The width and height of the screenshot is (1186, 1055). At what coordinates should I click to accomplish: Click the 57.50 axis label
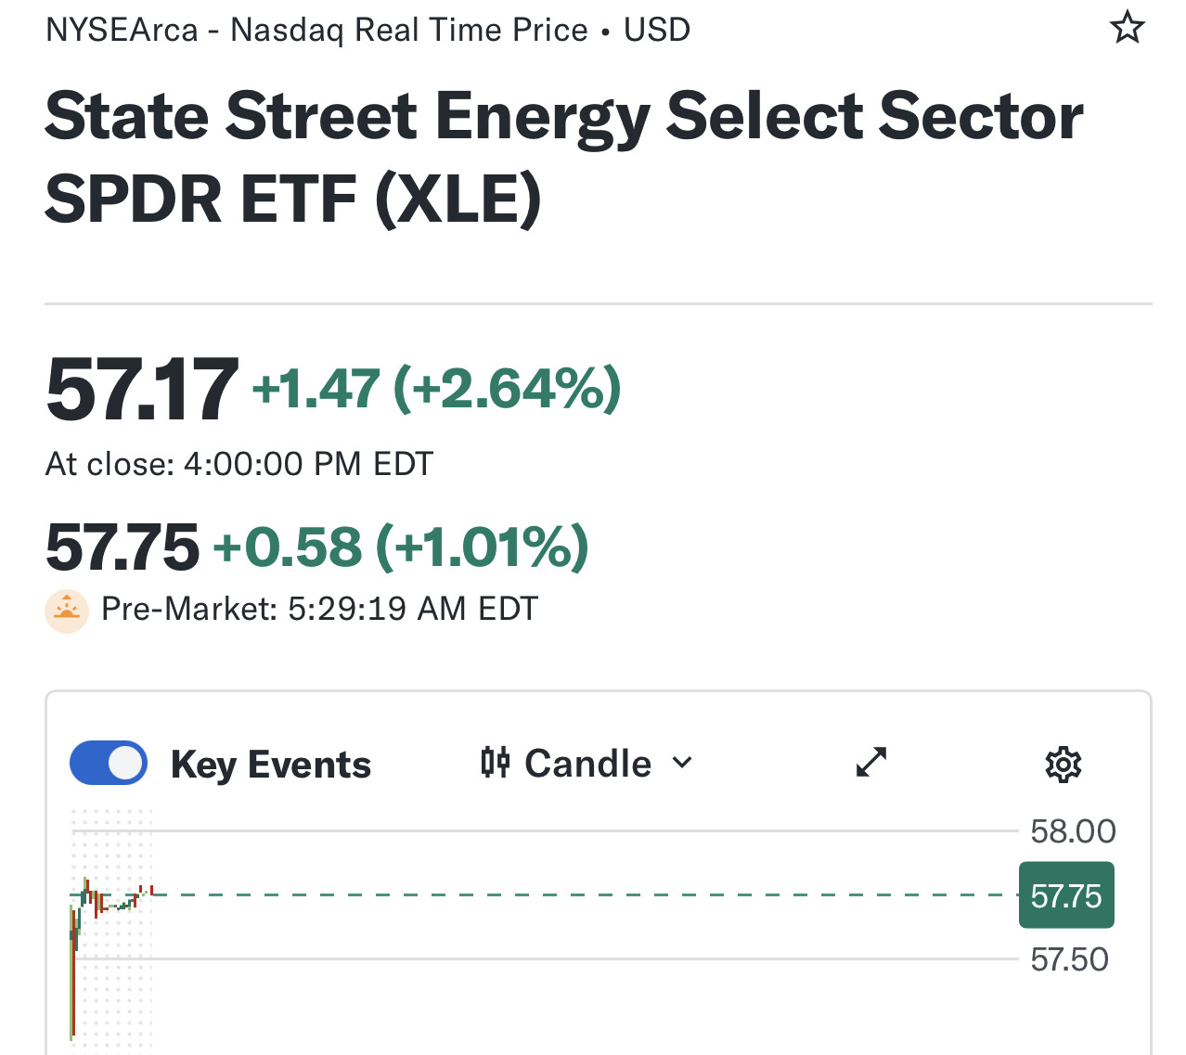(1069, 959)
